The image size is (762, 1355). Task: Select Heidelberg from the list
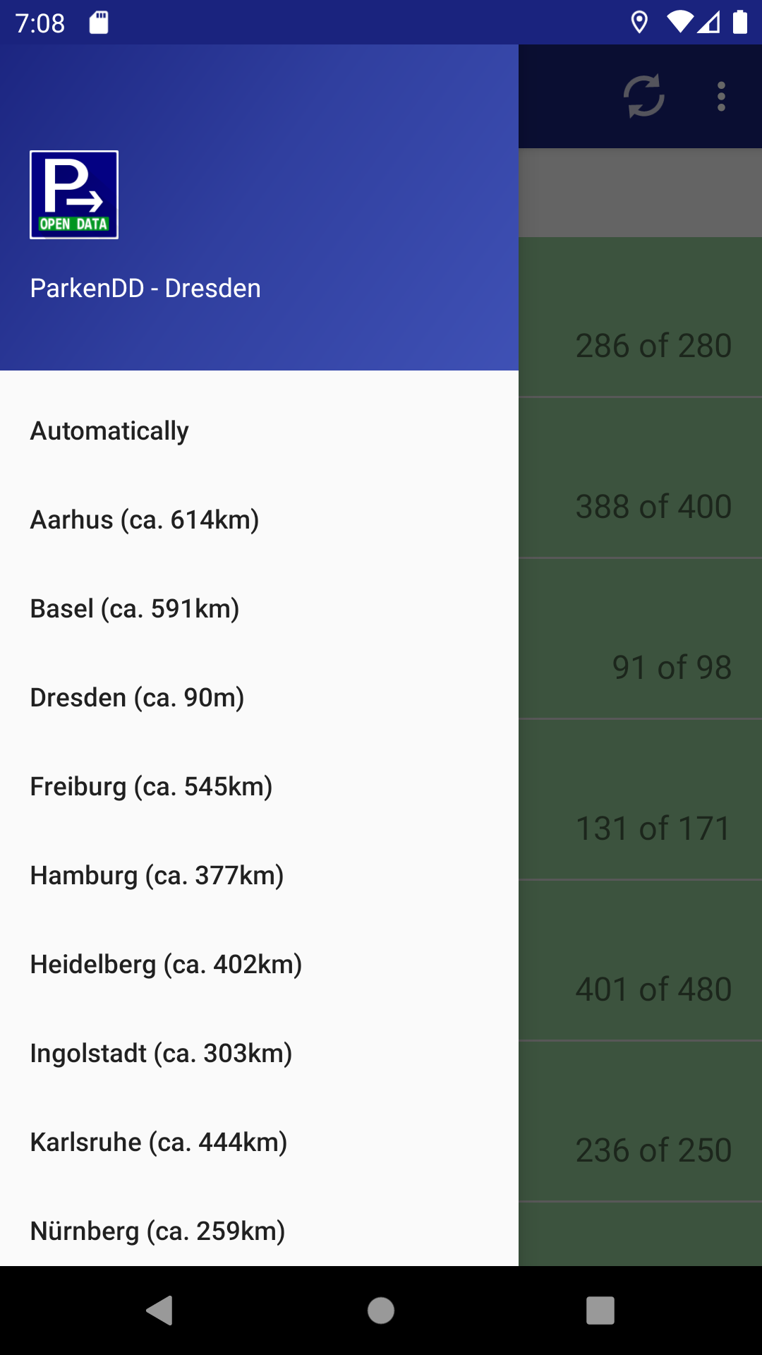[166, 964]
